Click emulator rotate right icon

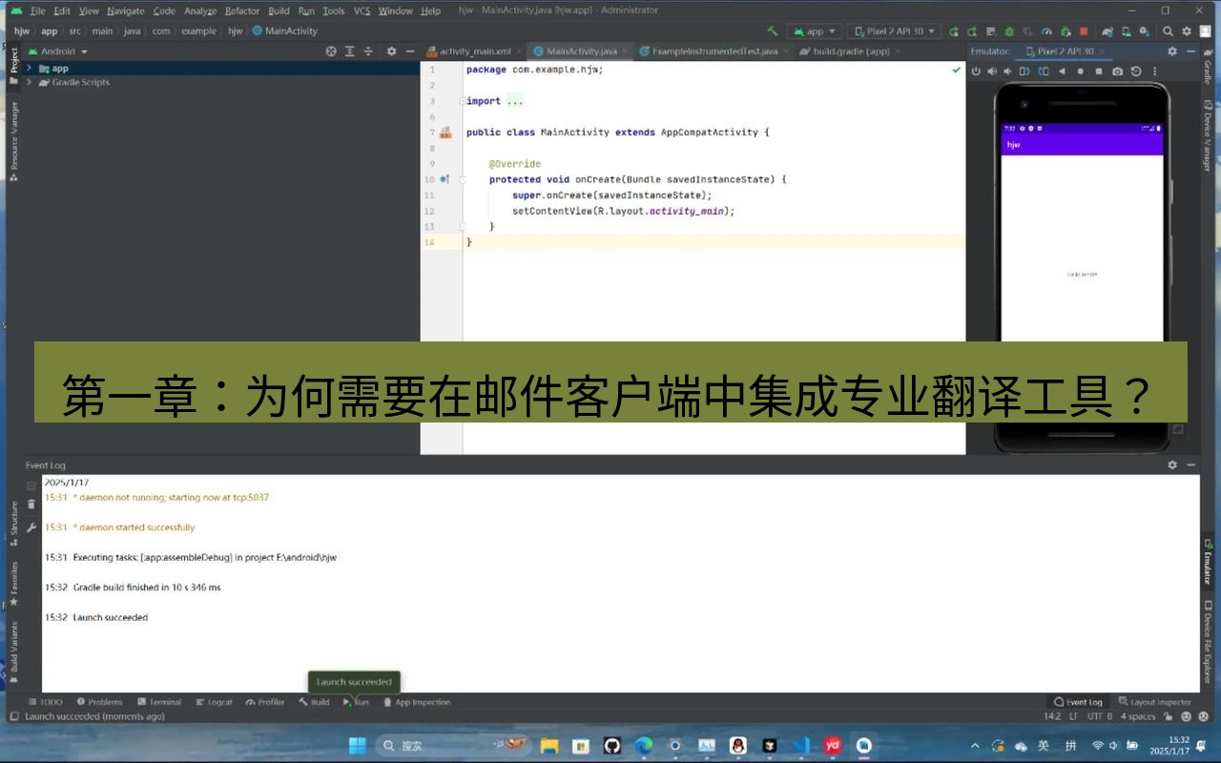tap(1044, 71)
